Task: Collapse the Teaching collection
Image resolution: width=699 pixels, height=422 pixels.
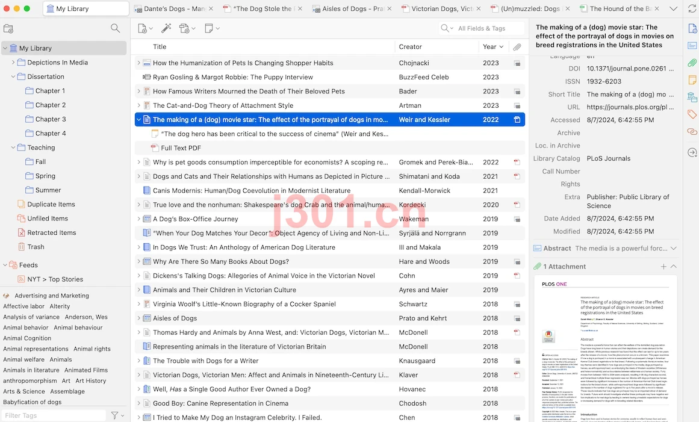Action: pos(13,147)
